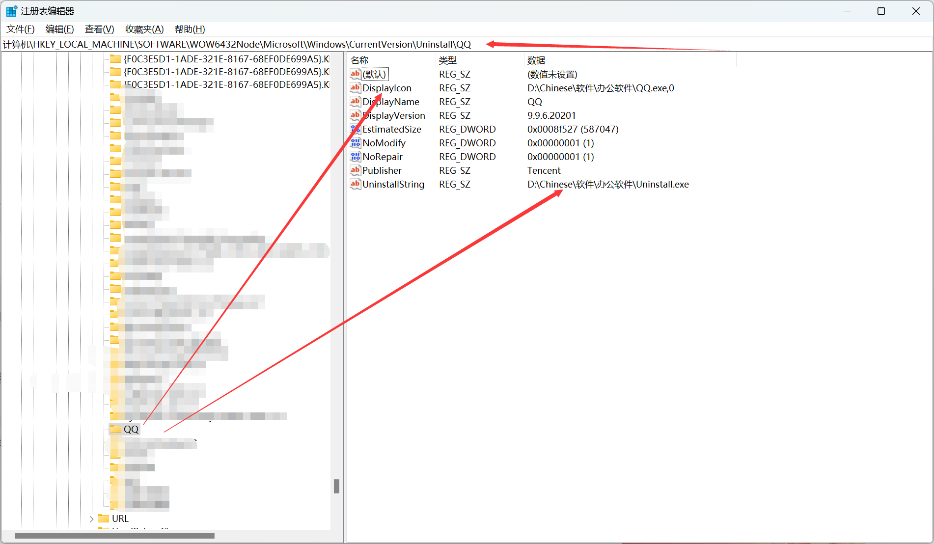934x544 pixels.
Task: Open the 文件(F) menu
Action: (21, 29)
